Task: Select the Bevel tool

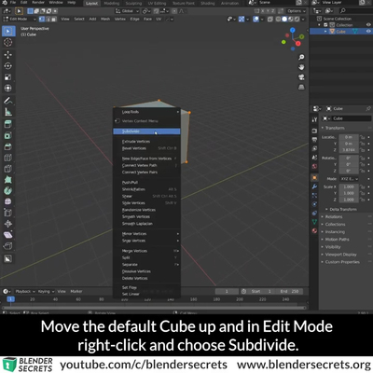Action: (8, 146)
